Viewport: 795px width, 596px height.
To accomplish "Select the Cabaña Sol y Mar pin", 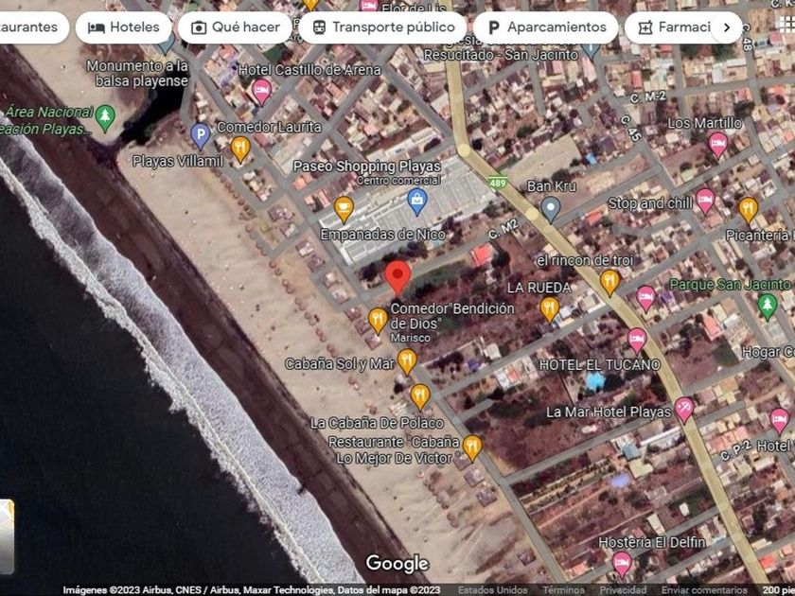I will [407, 361].
